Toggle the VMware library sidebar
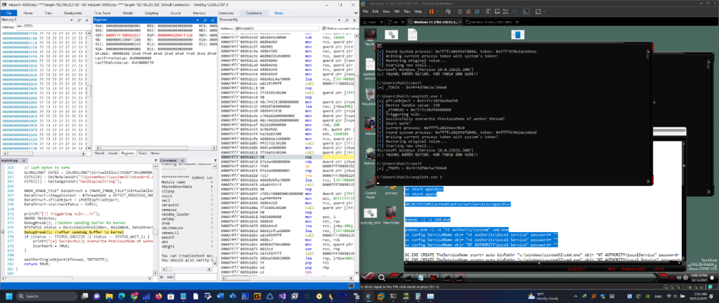This screenshot has width=719, height=303. 487,11
